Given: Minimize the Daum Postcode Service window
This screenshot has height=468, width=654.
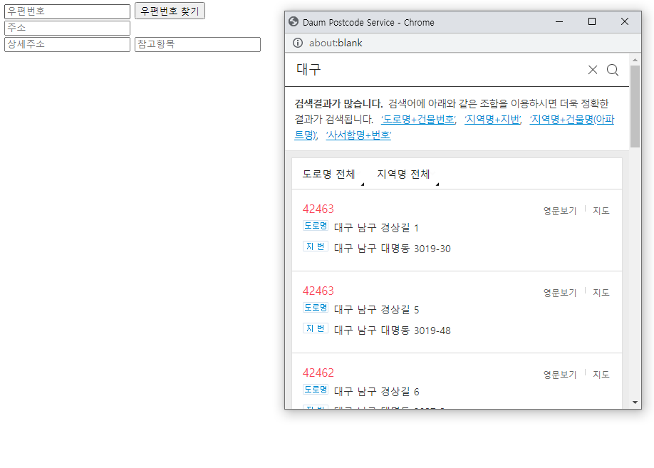Looking at the screenshot, I should [x=559, y=21].
